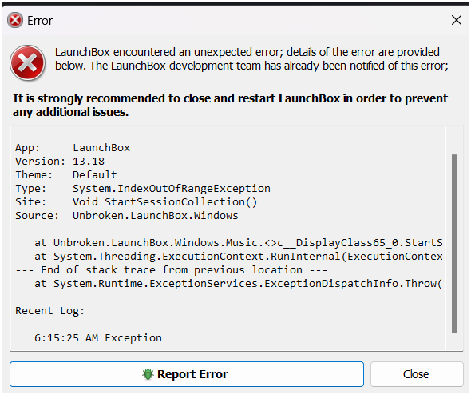This screenshot has width=471, height=395.
Task: Click the Close button
Action: [417, 374]
